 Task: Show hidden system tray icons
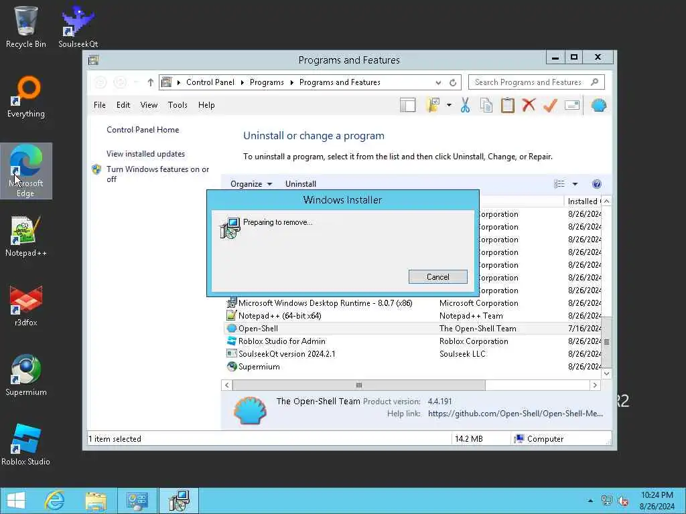click(590, 501)
